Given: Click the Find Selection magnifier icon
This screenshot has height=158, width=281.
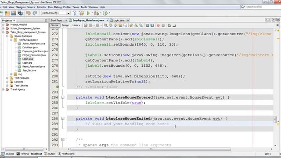Looking at the screenshot, I should coord(106,25).
